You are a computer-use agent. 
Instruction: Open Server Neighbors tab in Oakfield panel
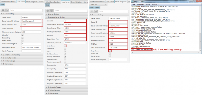click(32, 2)
